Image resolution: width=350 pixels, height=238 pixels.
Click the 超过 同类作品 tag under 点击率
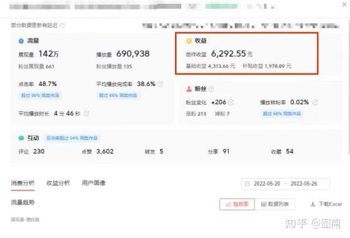[40, 95]
